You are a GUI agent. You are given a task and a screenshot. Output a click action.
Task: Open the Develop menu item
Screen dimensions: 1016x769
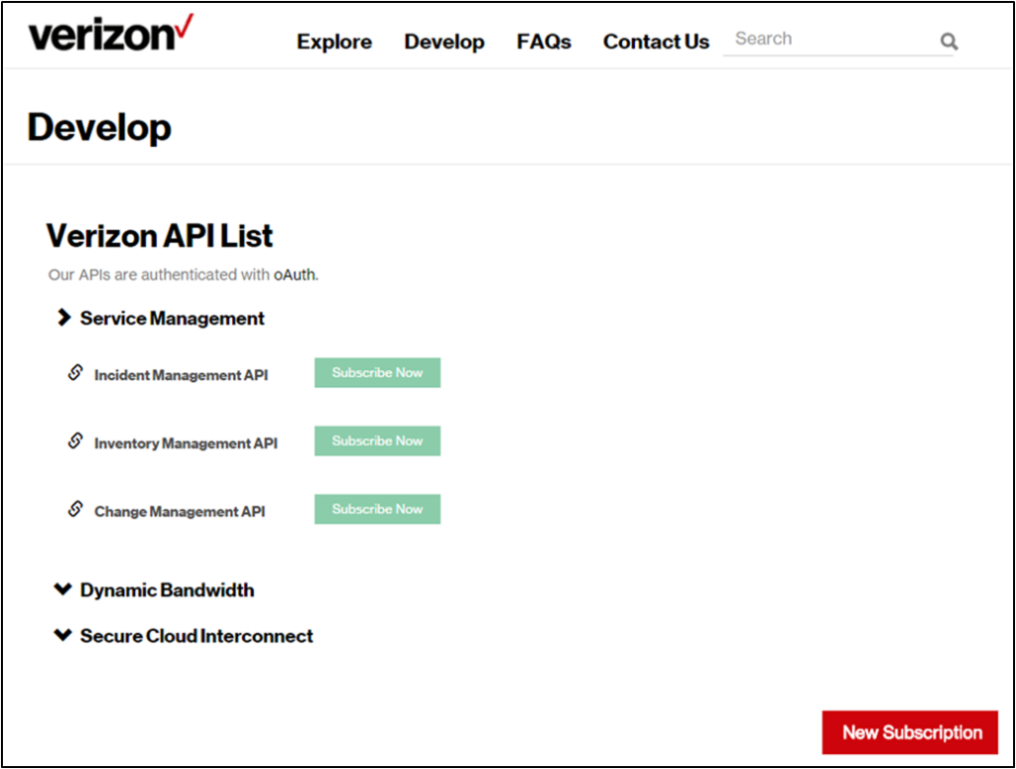(444, 42)
